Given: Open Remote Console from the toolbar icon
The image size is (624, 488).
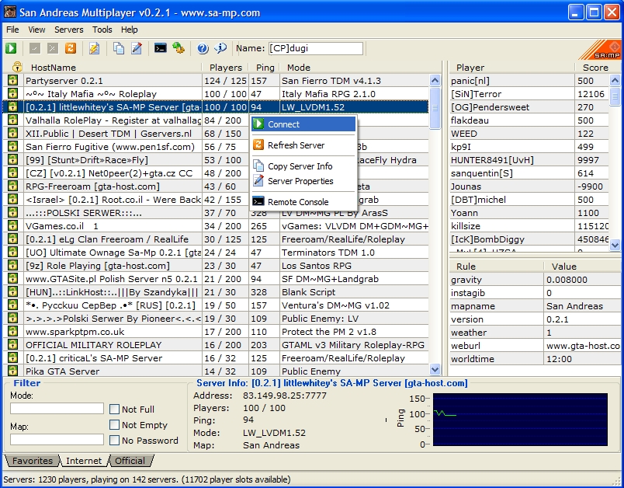Looking at the screenshot, I should click(x=160, y=48).
